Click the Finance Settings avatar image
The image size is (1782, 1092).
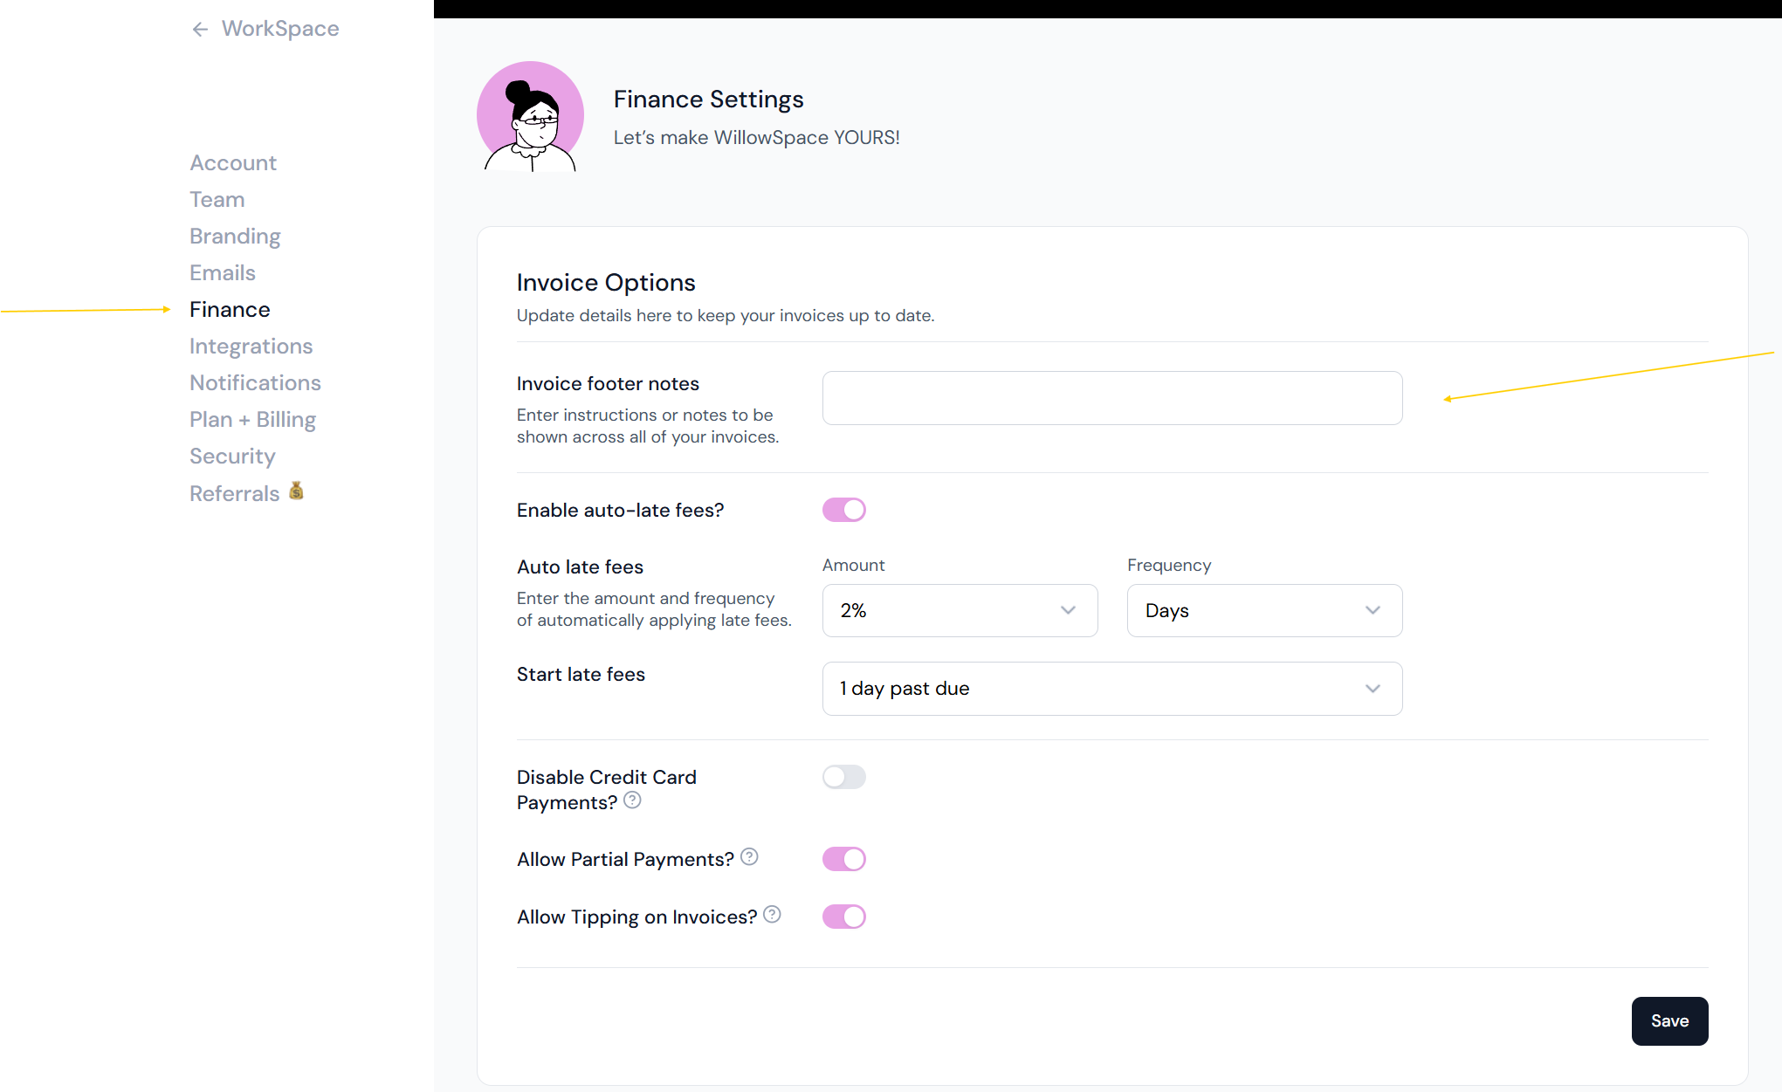[x=531, y=116]
